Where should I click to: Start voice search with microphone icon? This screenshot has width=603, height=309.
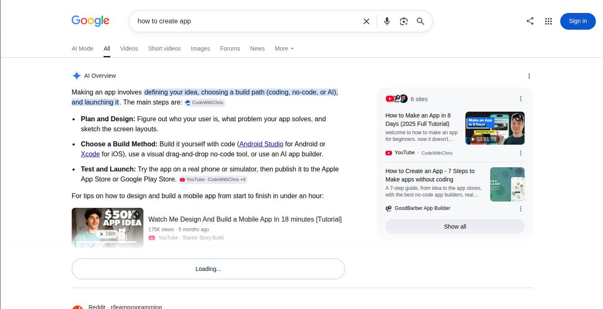[x=387, y=21]
